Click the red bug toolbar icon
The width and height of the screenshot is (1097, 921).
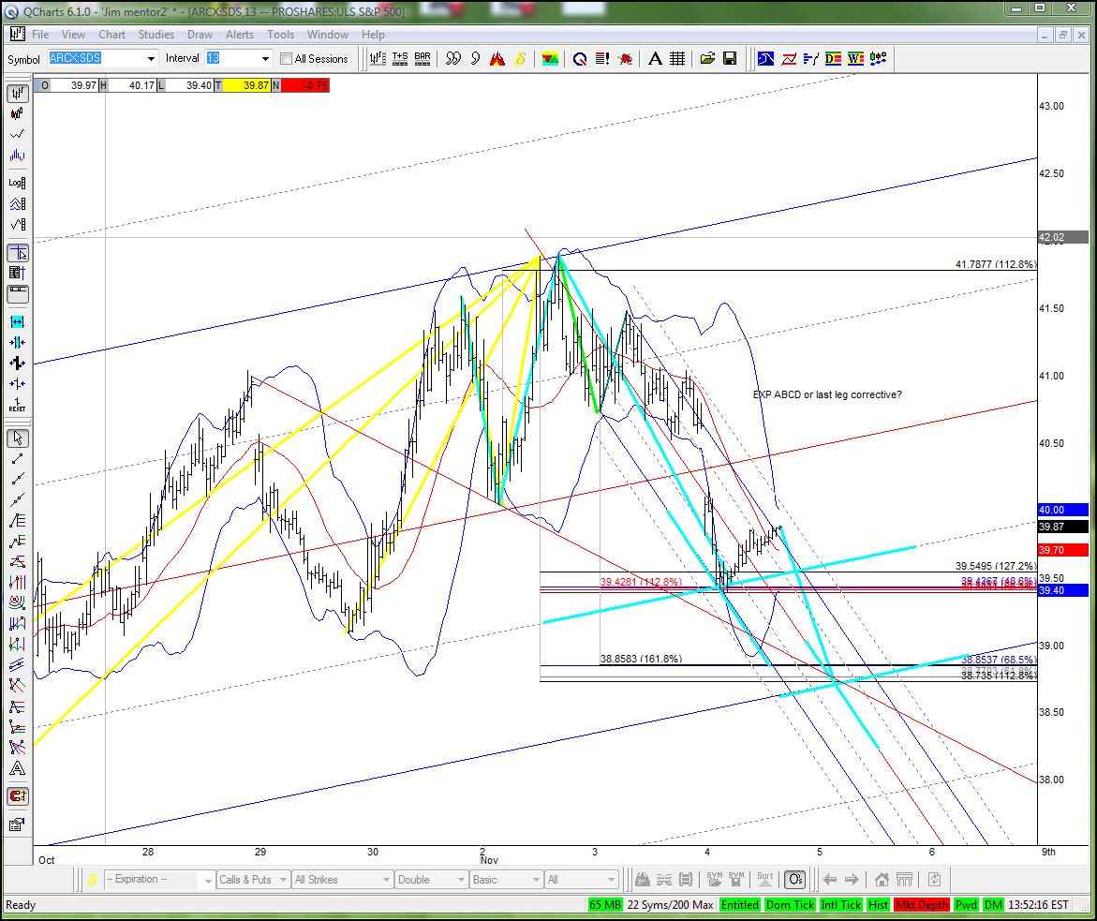[625, 59]
